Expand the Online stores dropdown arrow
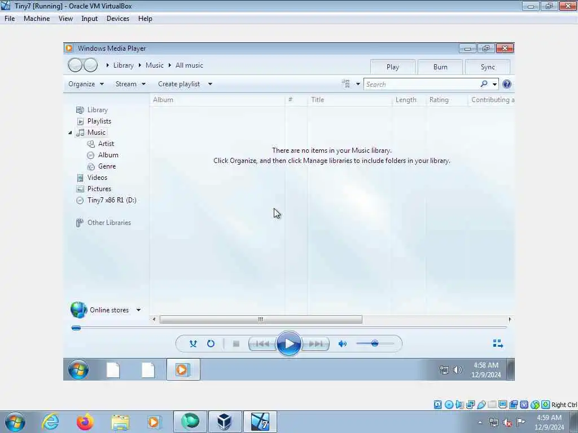This screenshot has width=578, height=433. (x=138, y=310)
